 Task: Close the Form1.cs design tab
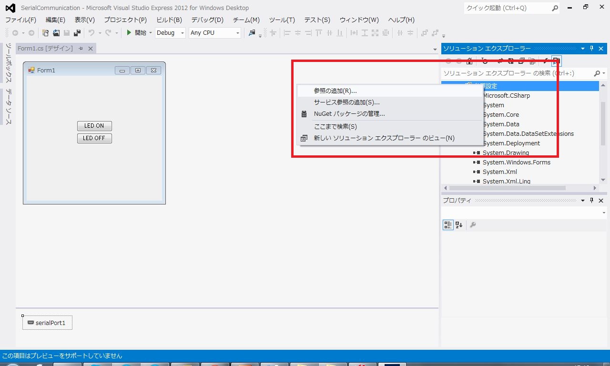tap(91, 49)
